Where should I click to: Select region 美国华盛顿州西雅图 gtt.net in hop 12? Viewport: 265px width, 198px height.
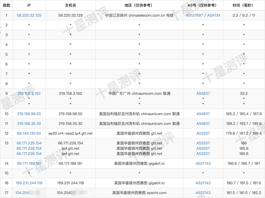[139, 133]
